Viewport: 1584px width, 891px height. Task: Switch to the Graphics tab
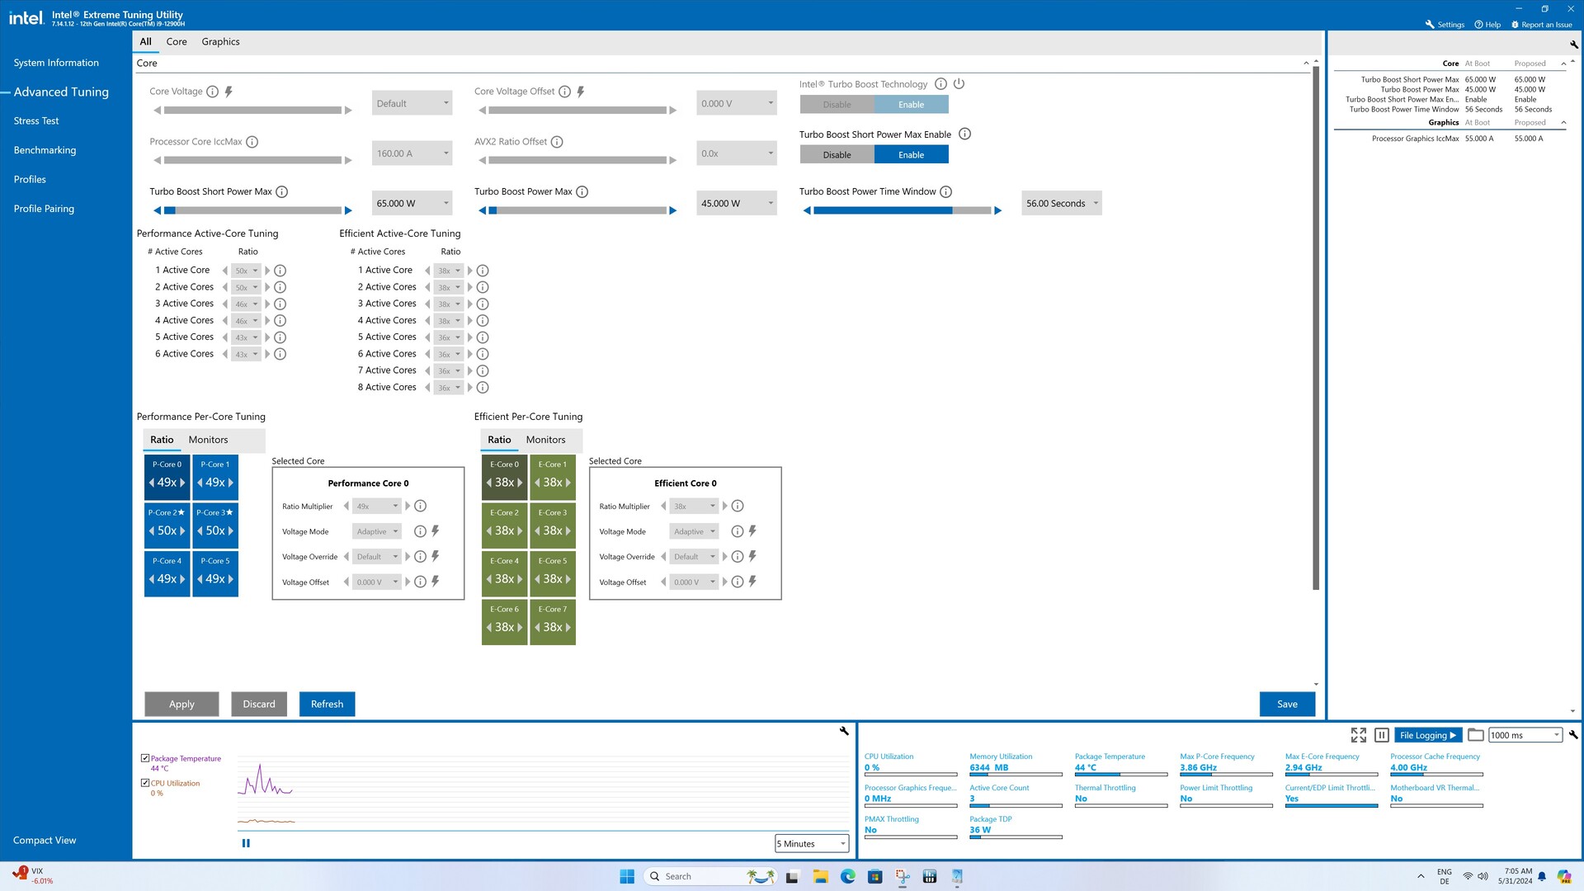click(220, 42)
